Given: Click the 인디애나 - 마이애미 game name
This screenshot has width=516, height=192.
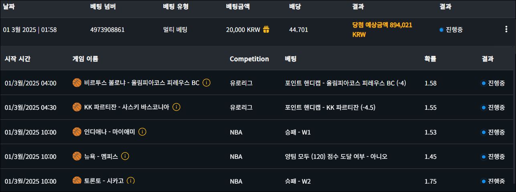Looking at the screenshot, I should tap(109, 132).
